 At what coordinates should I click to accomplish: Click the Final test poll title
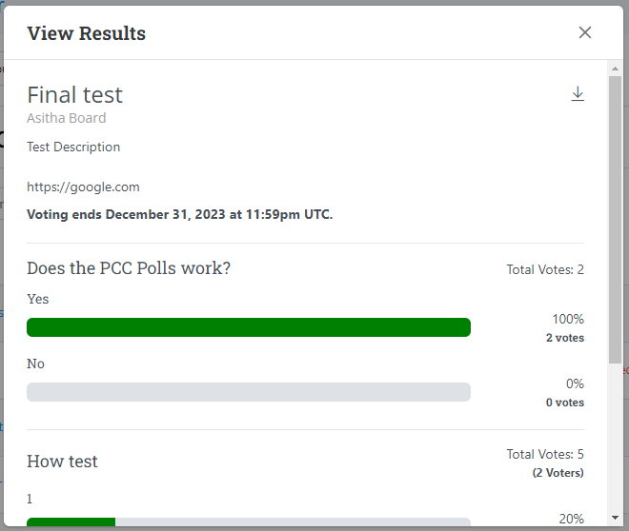pos(74,95)
